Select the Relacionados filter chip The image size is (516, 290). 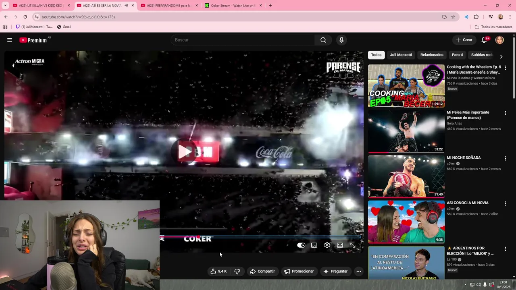[432, 55]
